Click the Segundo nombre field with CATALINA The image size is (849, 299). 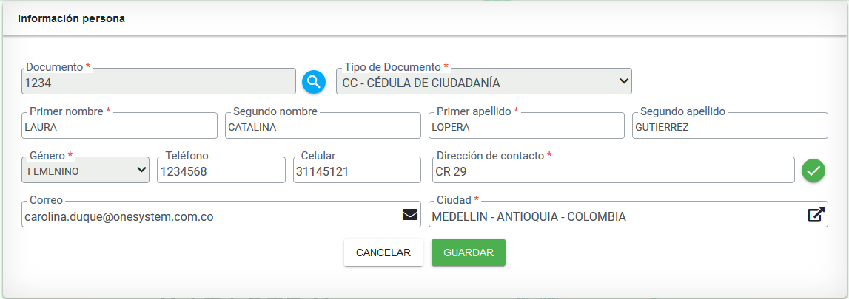coord(323,126)
